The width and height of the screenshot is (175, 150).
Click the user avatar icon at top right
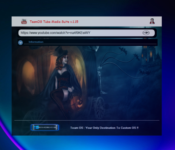pyautogui.click(x=152, y=21)
